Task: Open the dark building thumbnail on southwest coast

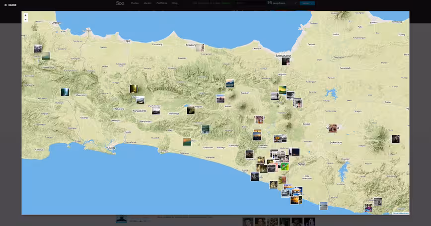Action: [x=255, y=176]
